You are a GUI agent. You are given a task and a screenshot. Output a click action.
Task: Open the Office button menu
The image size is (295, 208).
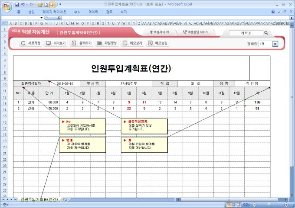[x=7, y=7]
